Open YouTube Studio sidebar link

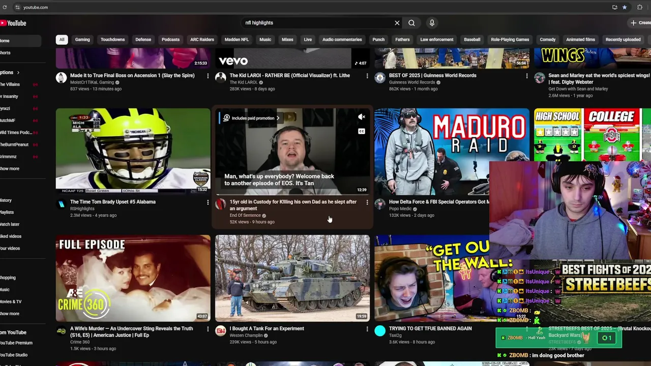pyautogui.click(x=14, y=355)
